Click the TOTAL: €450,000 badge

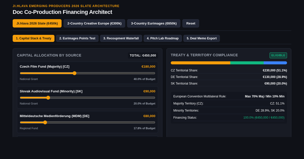pos(143,56)
